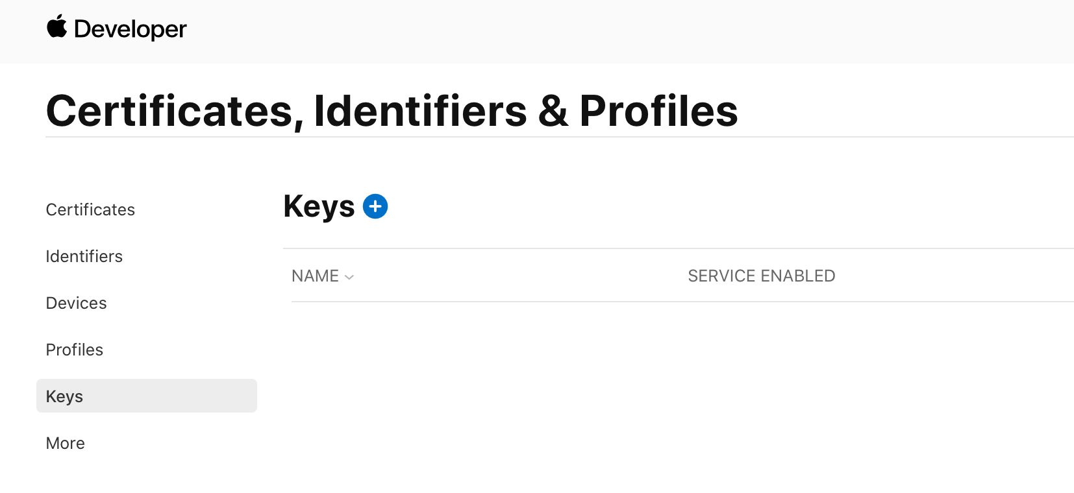Open Profiles in the sidebar
This screenshot has width=1074, height=493.
tap(75, 350)
